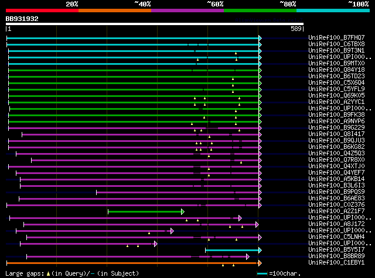This screenshot has height=278, width=375.
Task: Select the UniRef100_A2Z1F7 label
Action: [x=336, y=211]
